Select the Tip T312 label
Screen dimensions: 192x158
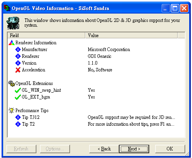click(x=31, y=117)
